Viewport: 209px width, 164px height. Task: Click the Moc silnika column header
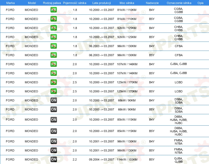pyautogui.click(x=127, y=3)
